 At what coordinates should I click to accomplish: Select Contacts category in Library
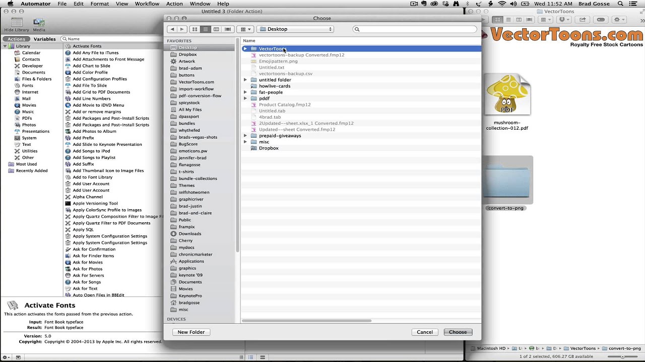[31, 59]
